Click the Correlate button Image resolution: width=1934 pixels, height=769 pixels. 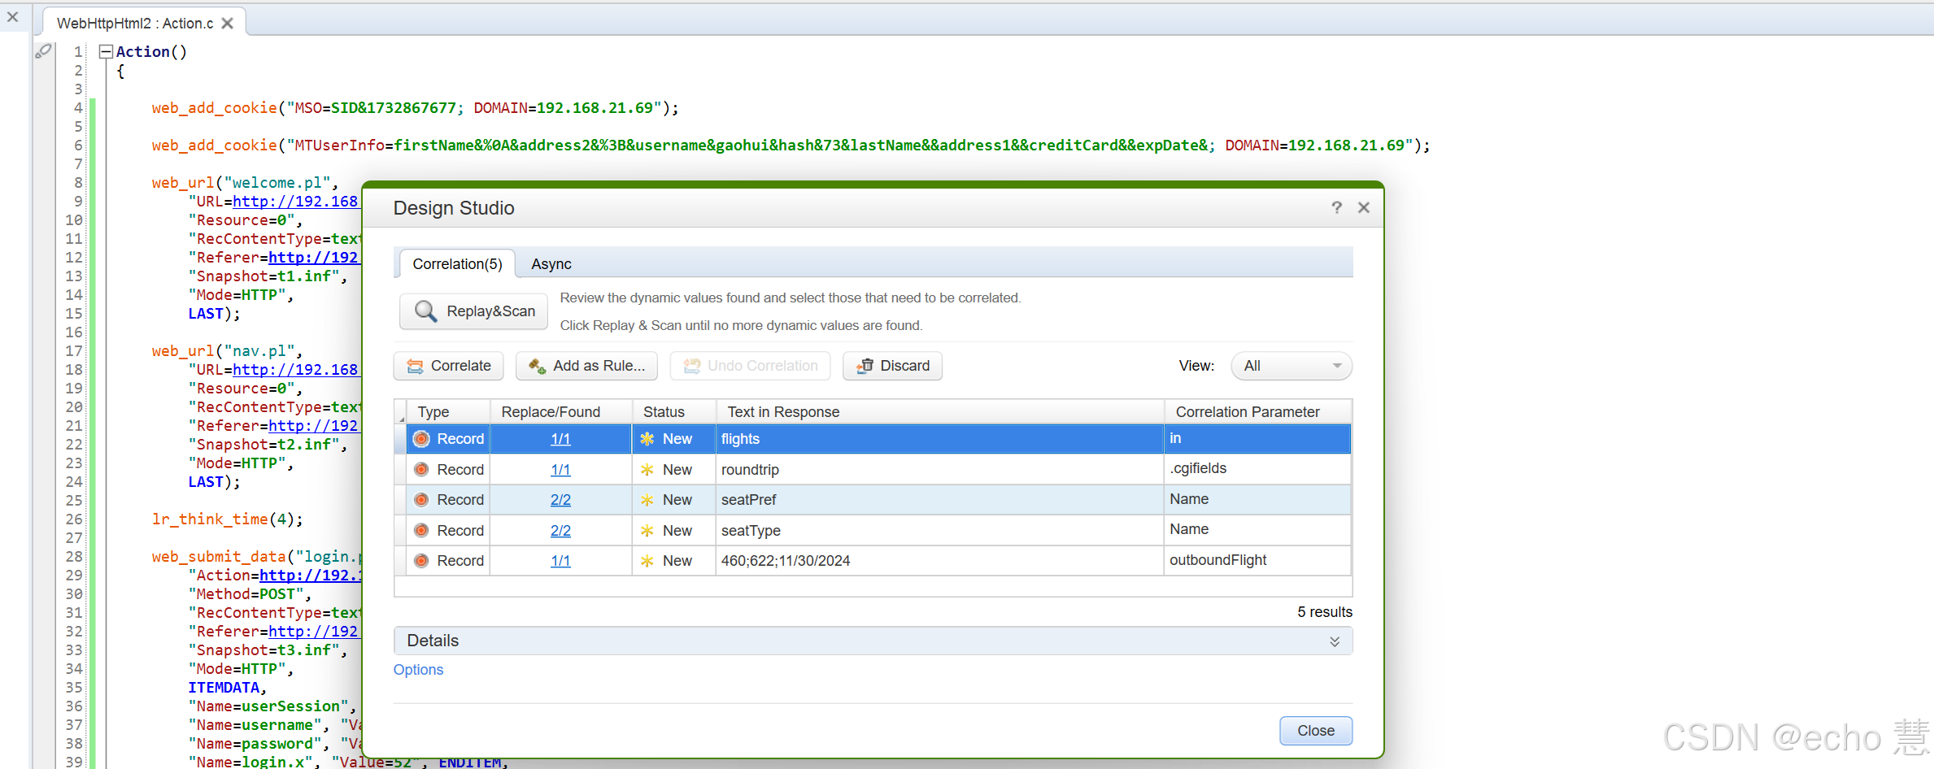pos(449,366)
